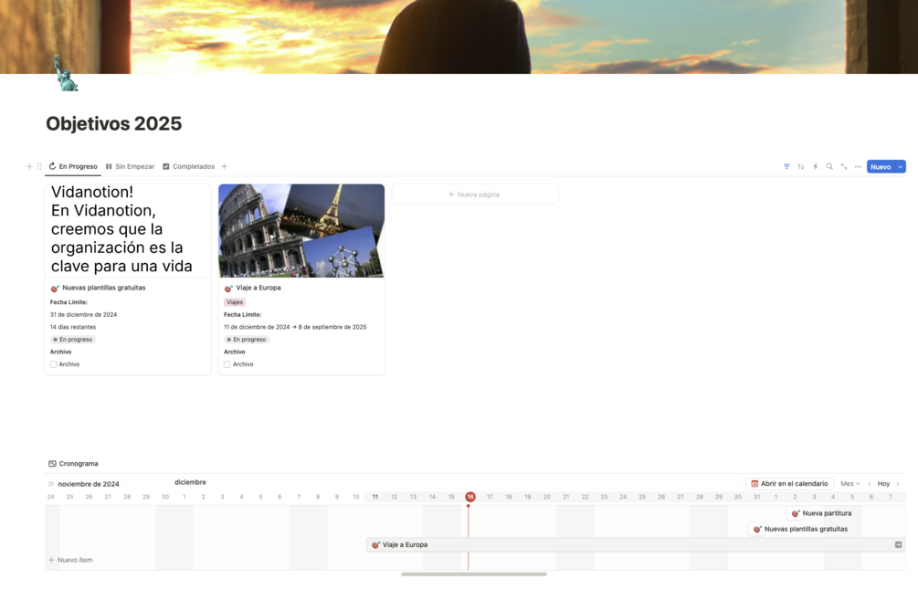The image size is (918, 589).
Task: Click the Vidanotion text card preview
Action: [128, 231]
